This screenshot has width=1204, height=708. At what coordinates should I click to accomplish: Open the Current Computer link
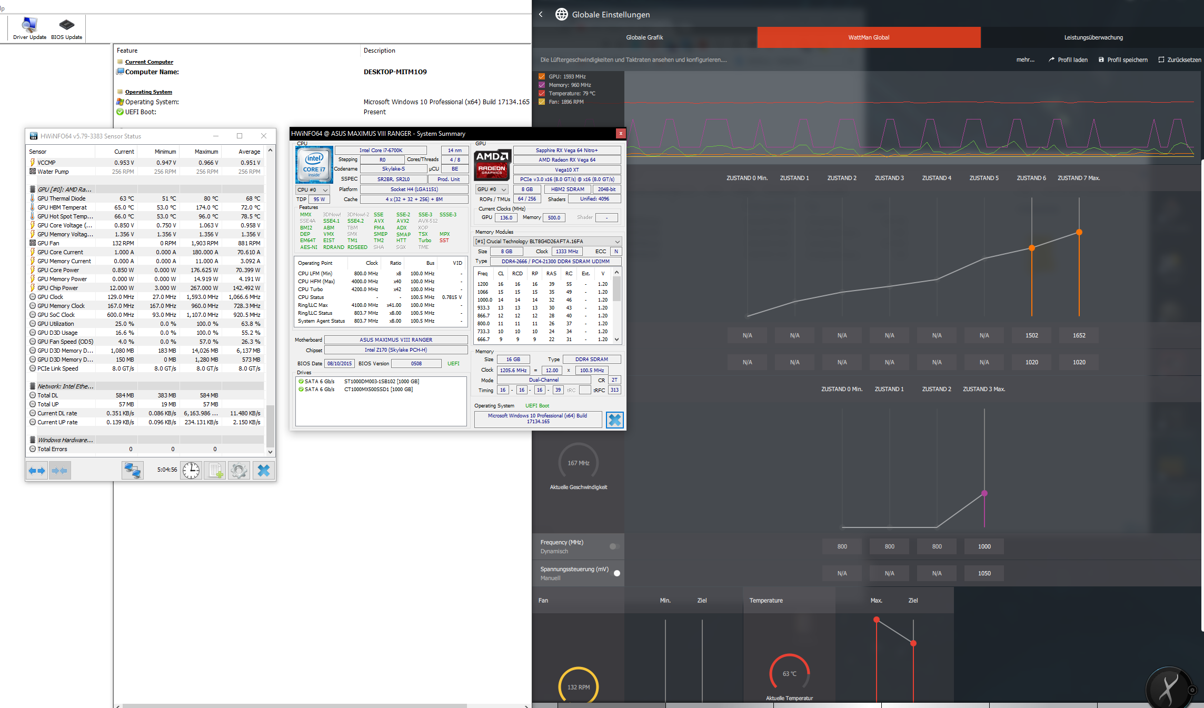click(x=149, y=62)
